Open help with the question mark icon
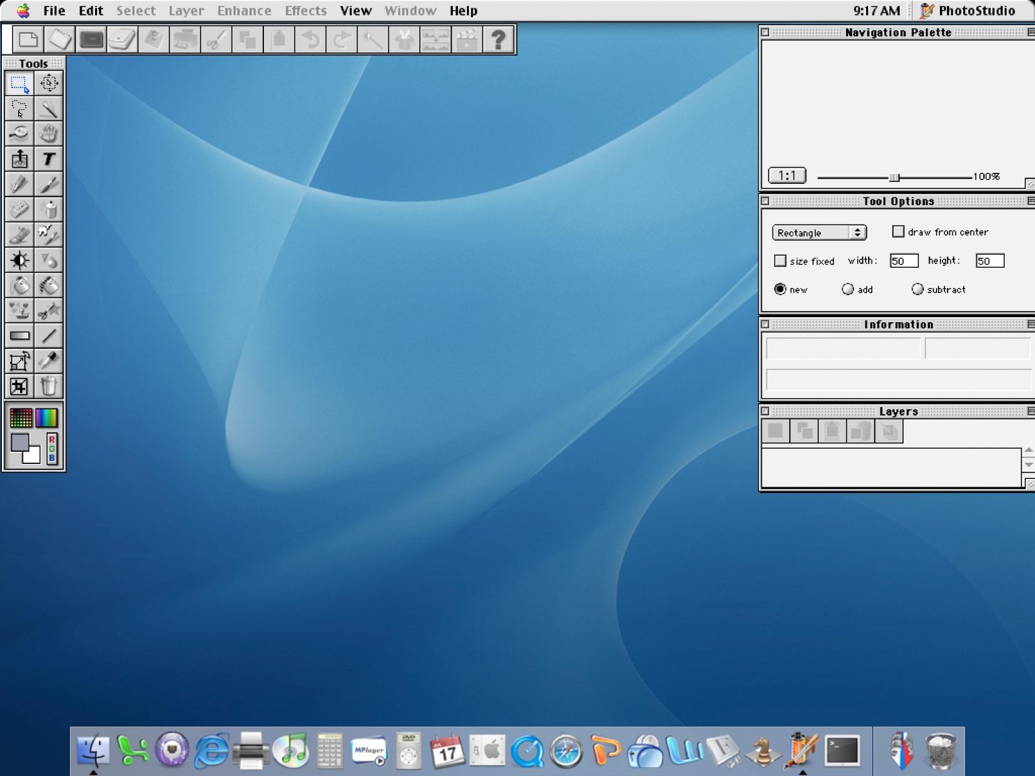Image resolution: width=1035 pixels, height=776 pixels. coord(498,39)
